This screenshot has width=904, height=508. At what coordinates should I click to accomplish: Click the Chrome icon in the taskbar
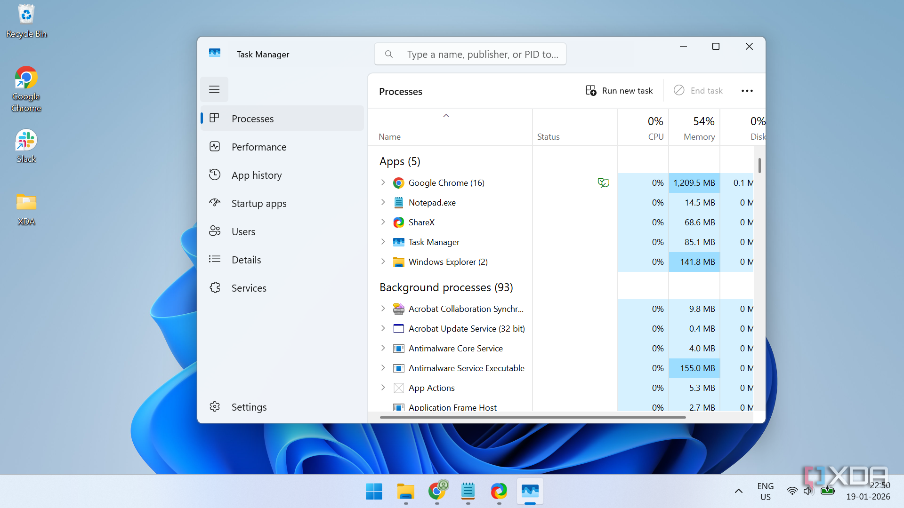pos(437,492)
